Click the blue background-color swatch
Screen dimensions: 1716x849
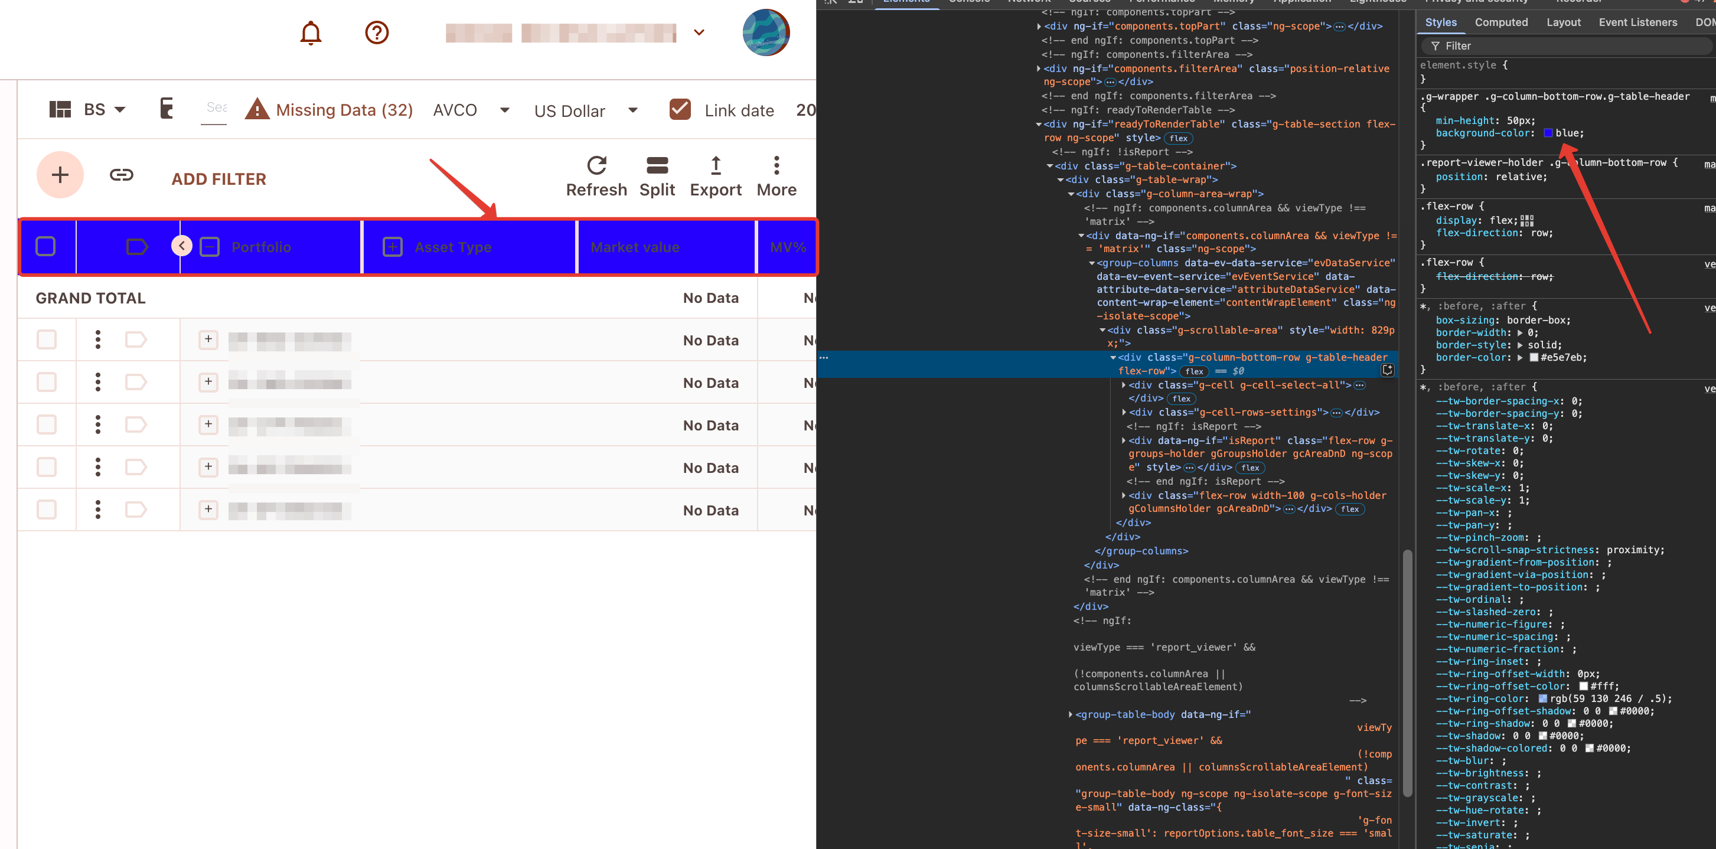[1548, 133]
